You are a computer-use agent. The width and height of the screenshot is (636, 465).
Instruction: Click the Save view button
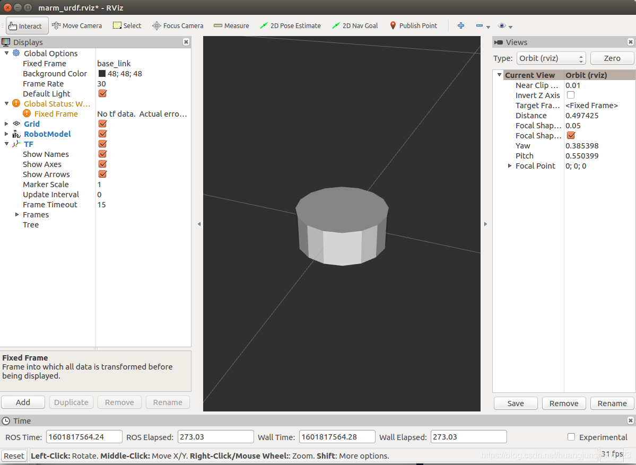[x=516, y=403]
